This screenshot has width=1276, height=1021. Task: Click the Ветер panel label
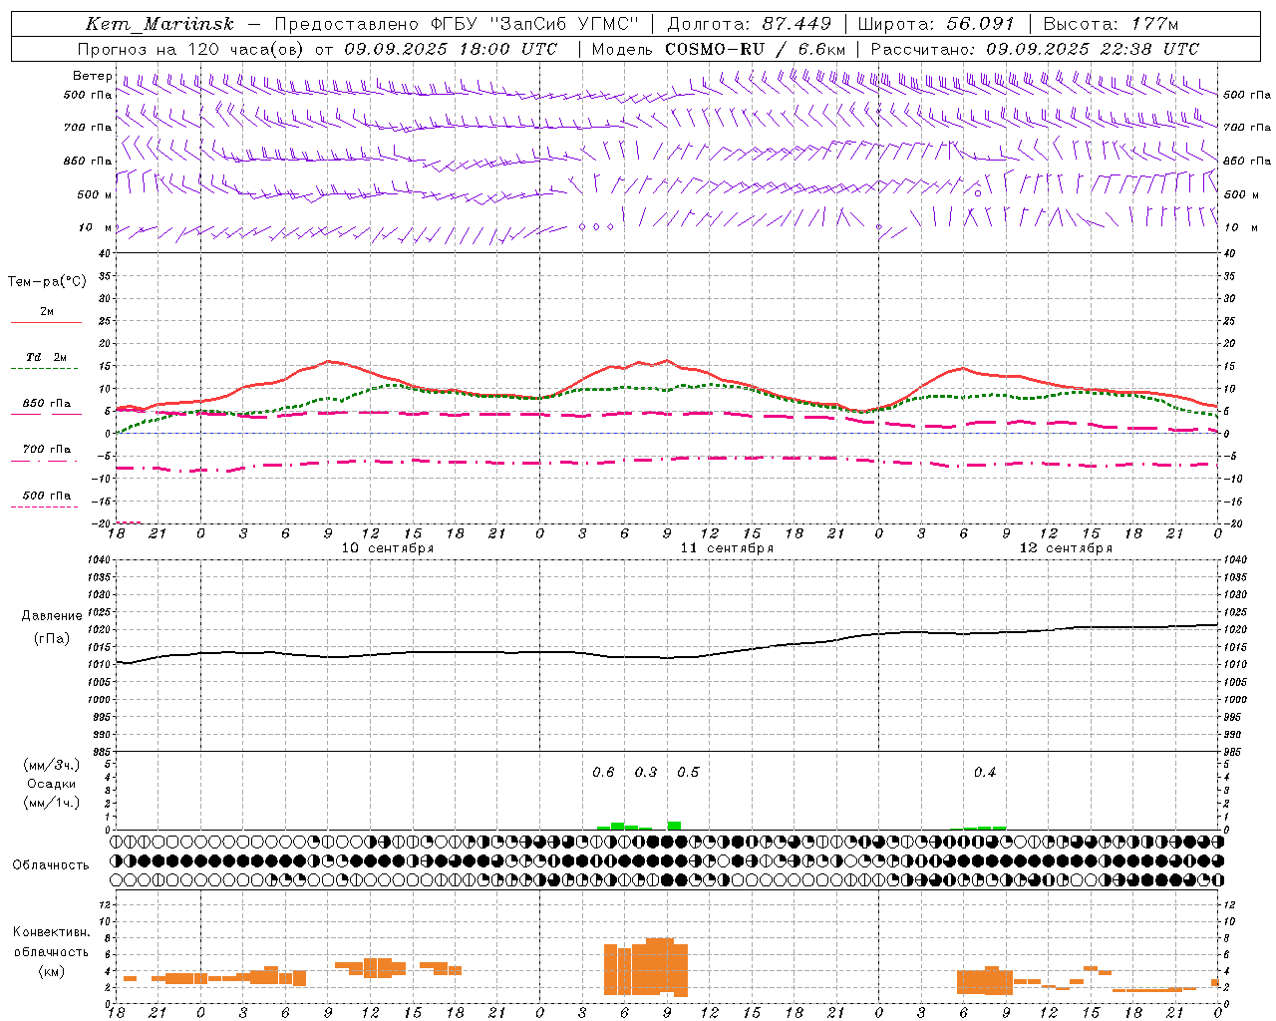tap(92, 76)
